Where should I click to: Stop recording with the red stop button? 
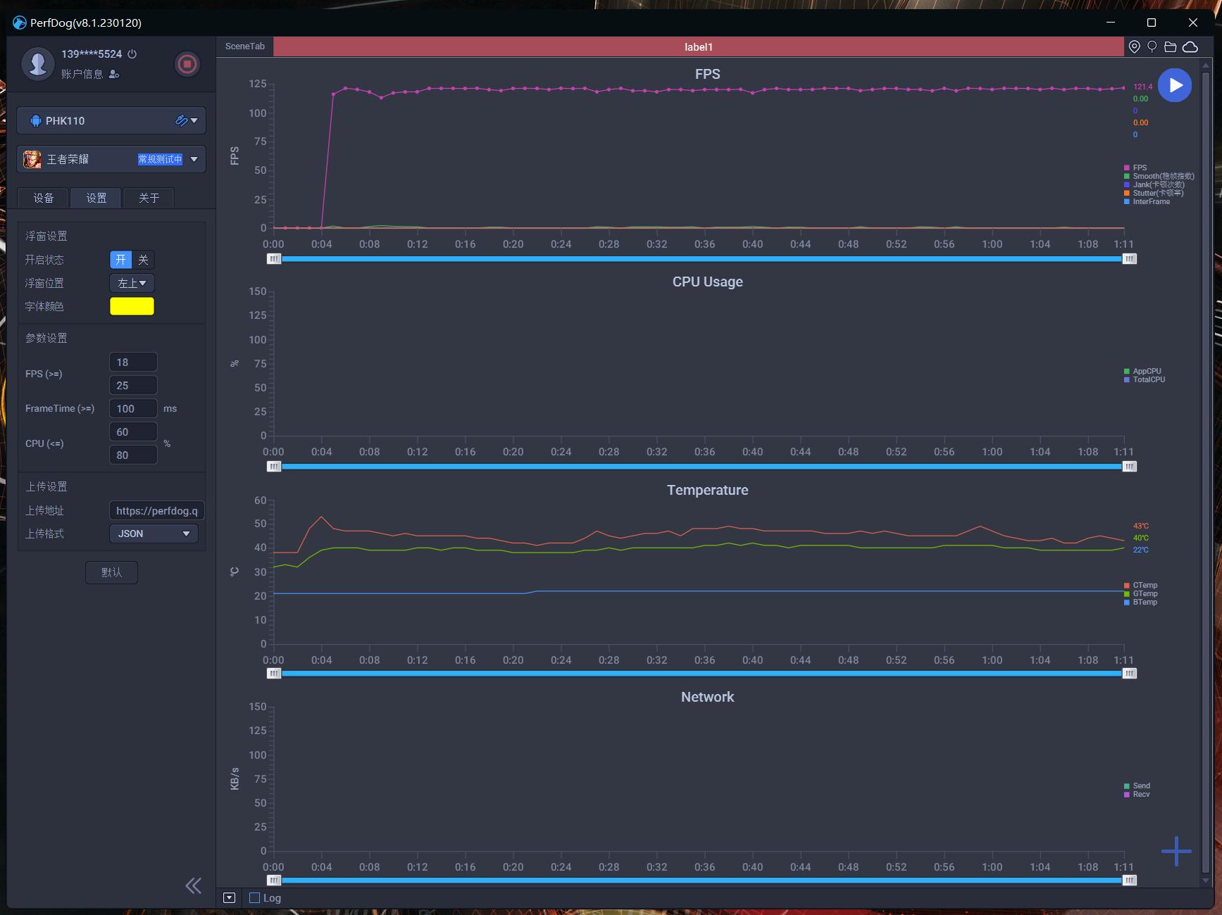tap(187, 64)
